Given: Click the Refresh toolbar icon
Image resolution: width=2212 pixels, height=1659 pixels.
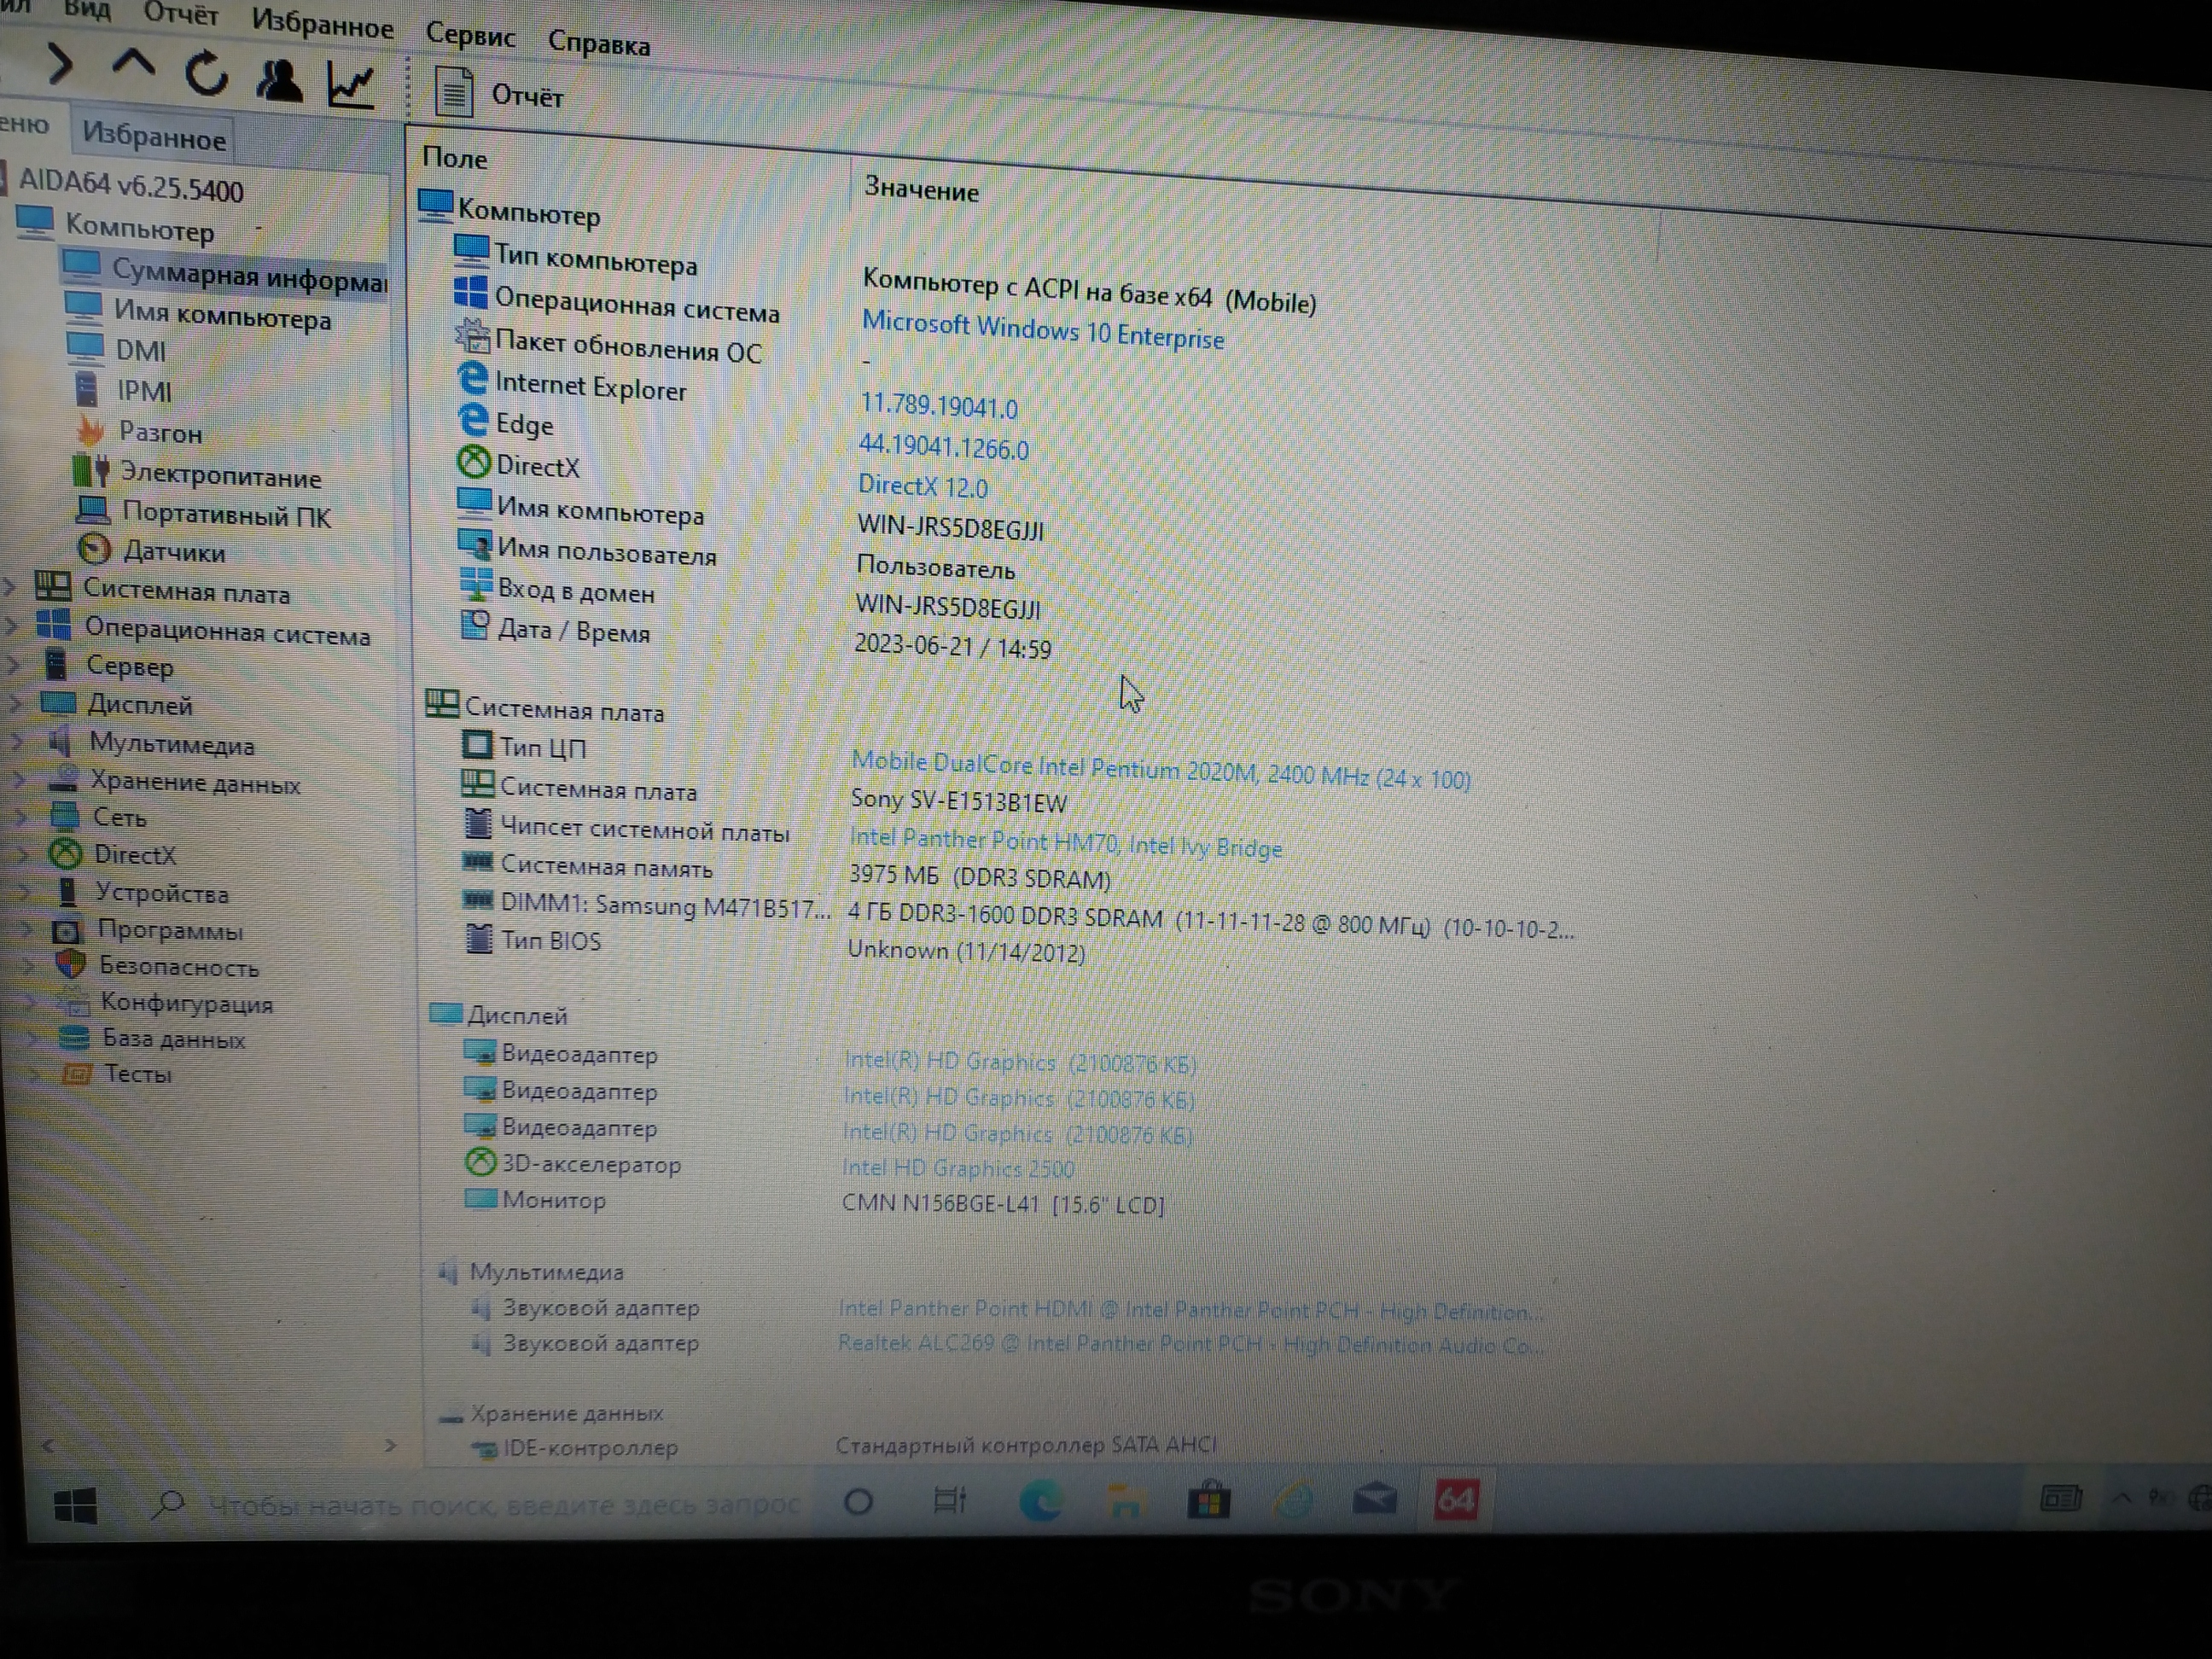Looking at the screenshot, I should pyautogui.click(x=207, y=74).
